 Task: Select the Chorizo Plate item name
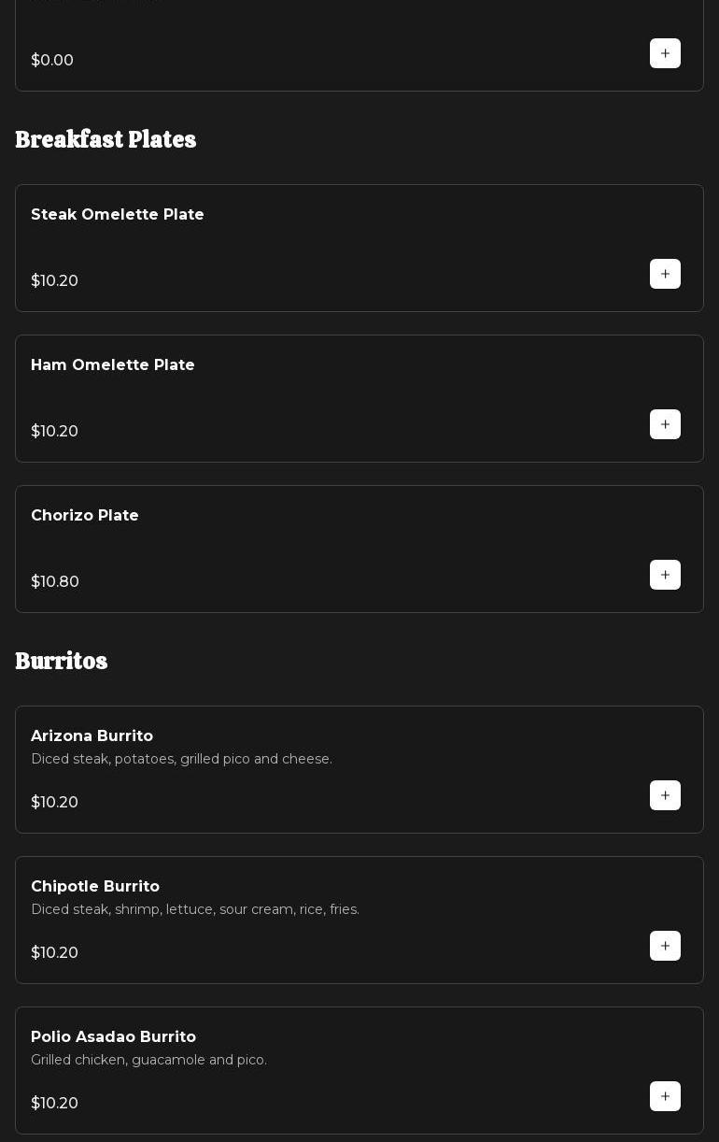click(x=85, y=516)
